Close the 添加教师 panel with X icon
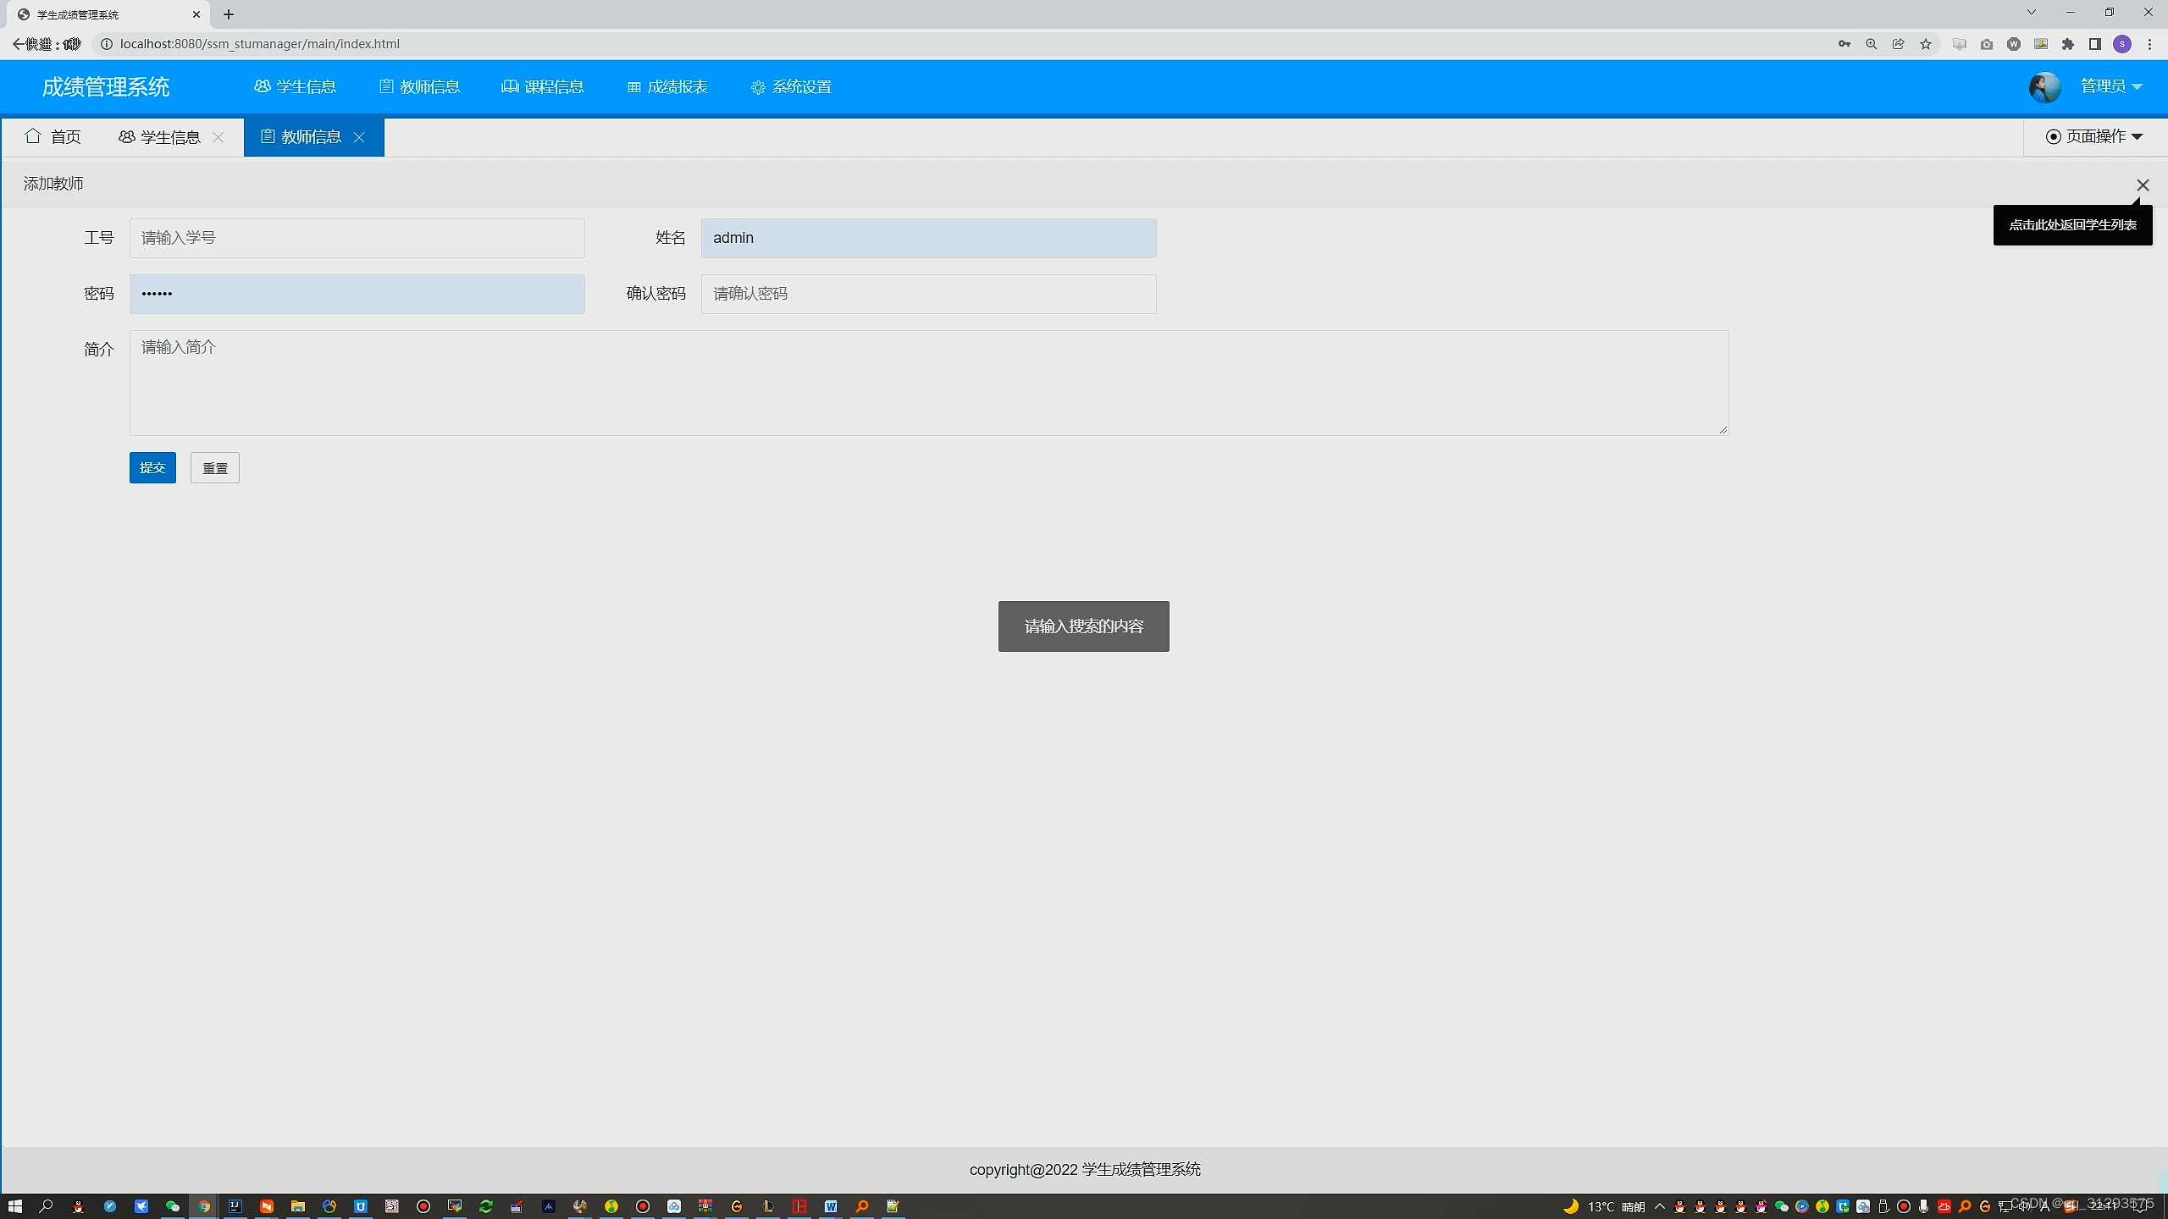Screen dimensions: 2168x1219 coord(2143,185)
